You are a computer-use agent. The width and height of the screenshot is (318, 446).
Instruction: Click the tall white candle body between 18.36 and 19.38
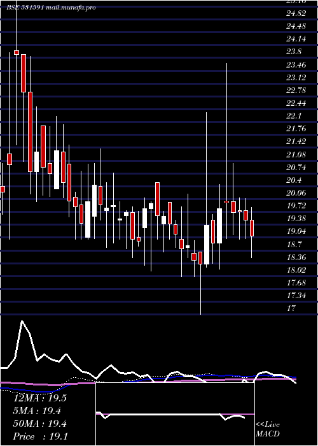click(x=207, y=245)
